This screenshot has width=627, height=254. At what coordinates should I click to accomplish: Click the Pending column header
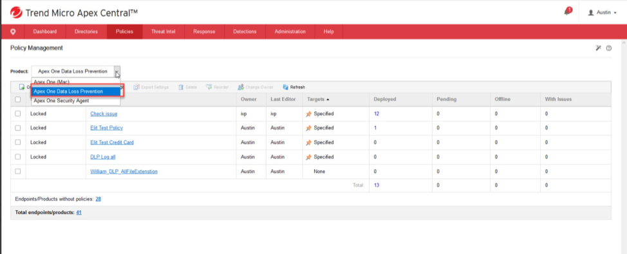pos(446,100)
